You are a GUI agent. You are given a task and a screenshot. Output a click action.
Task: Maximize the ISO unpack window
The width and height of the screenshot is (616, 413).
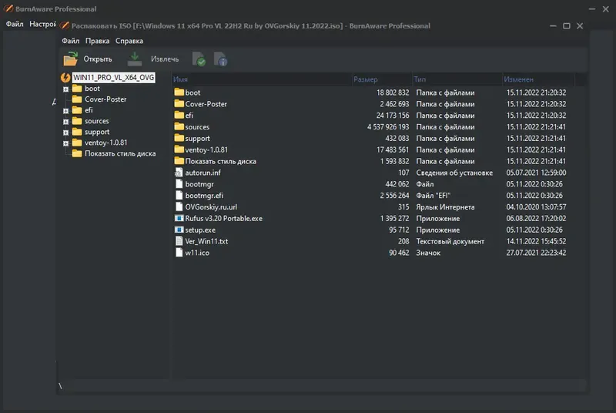point(566,25)
